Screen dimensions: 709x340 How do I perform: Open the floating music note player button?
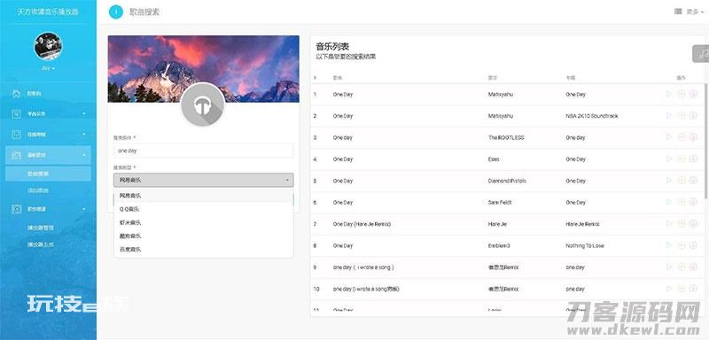pos(701,54)
